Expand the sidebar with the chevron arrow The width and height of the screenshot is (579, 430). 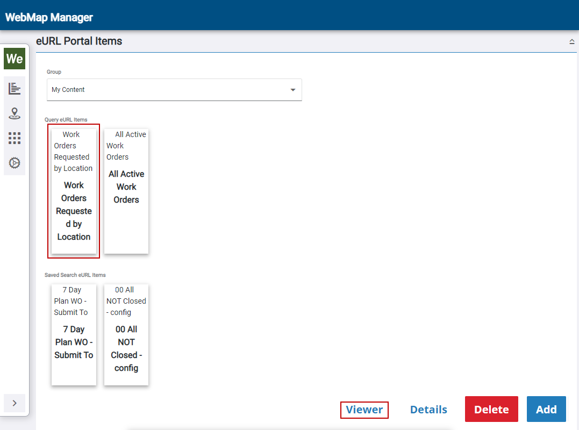point(15,403)
